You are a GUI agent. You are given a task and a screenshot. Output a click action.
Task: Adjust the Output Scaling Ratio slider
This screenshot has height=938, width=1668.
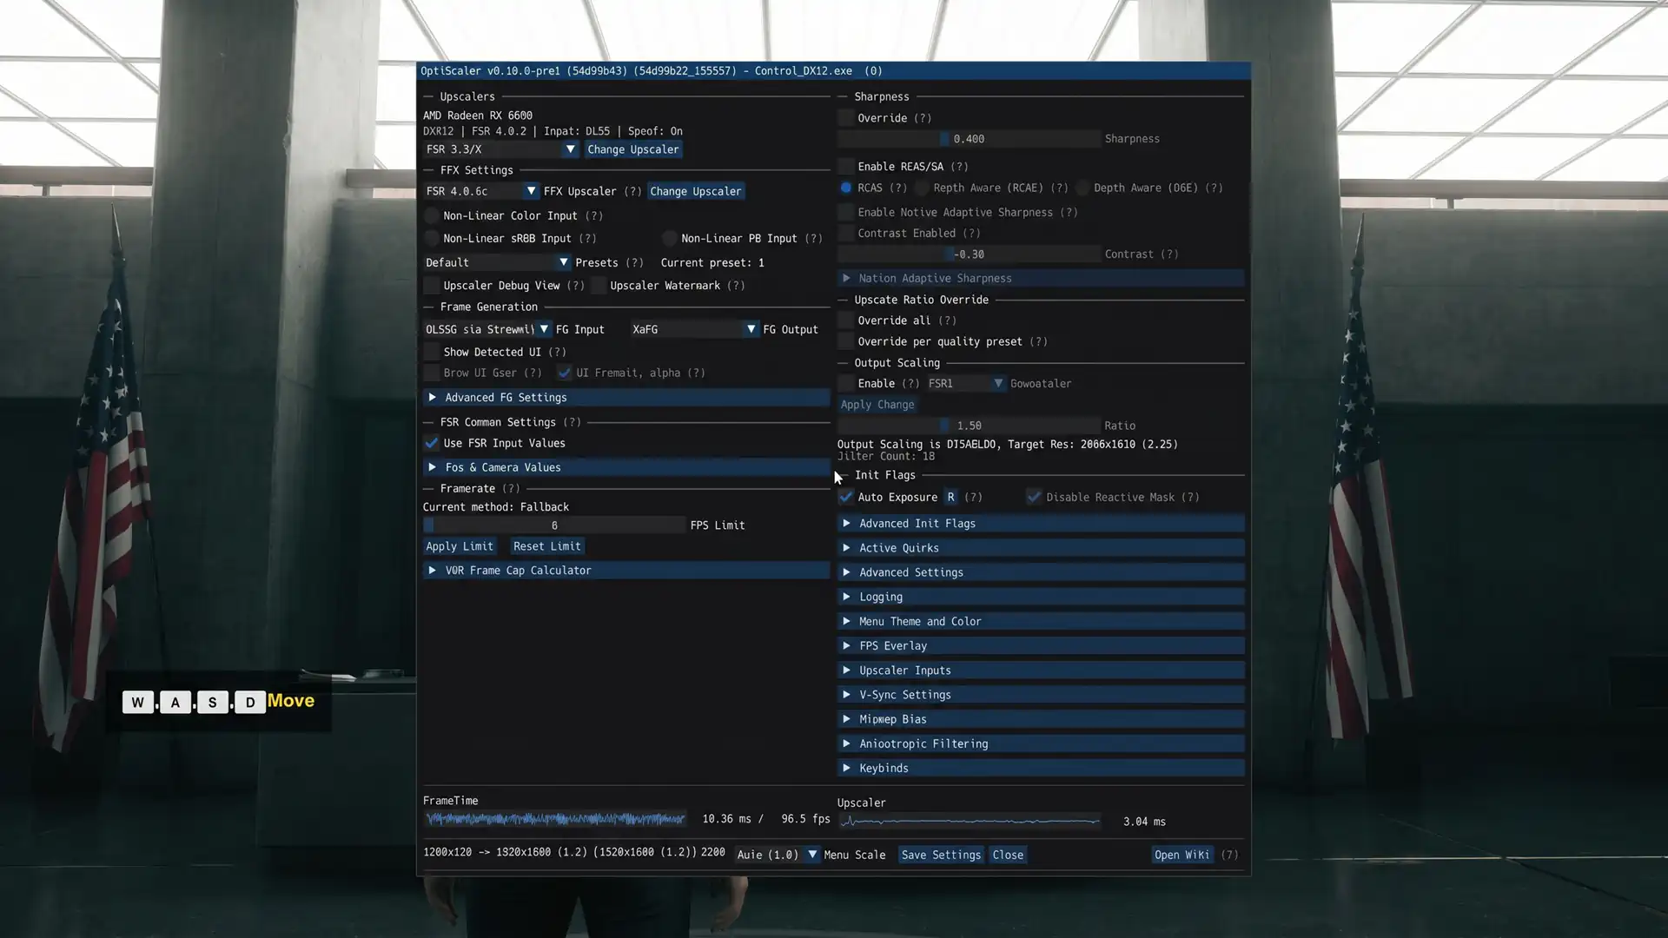coord(969,426)
